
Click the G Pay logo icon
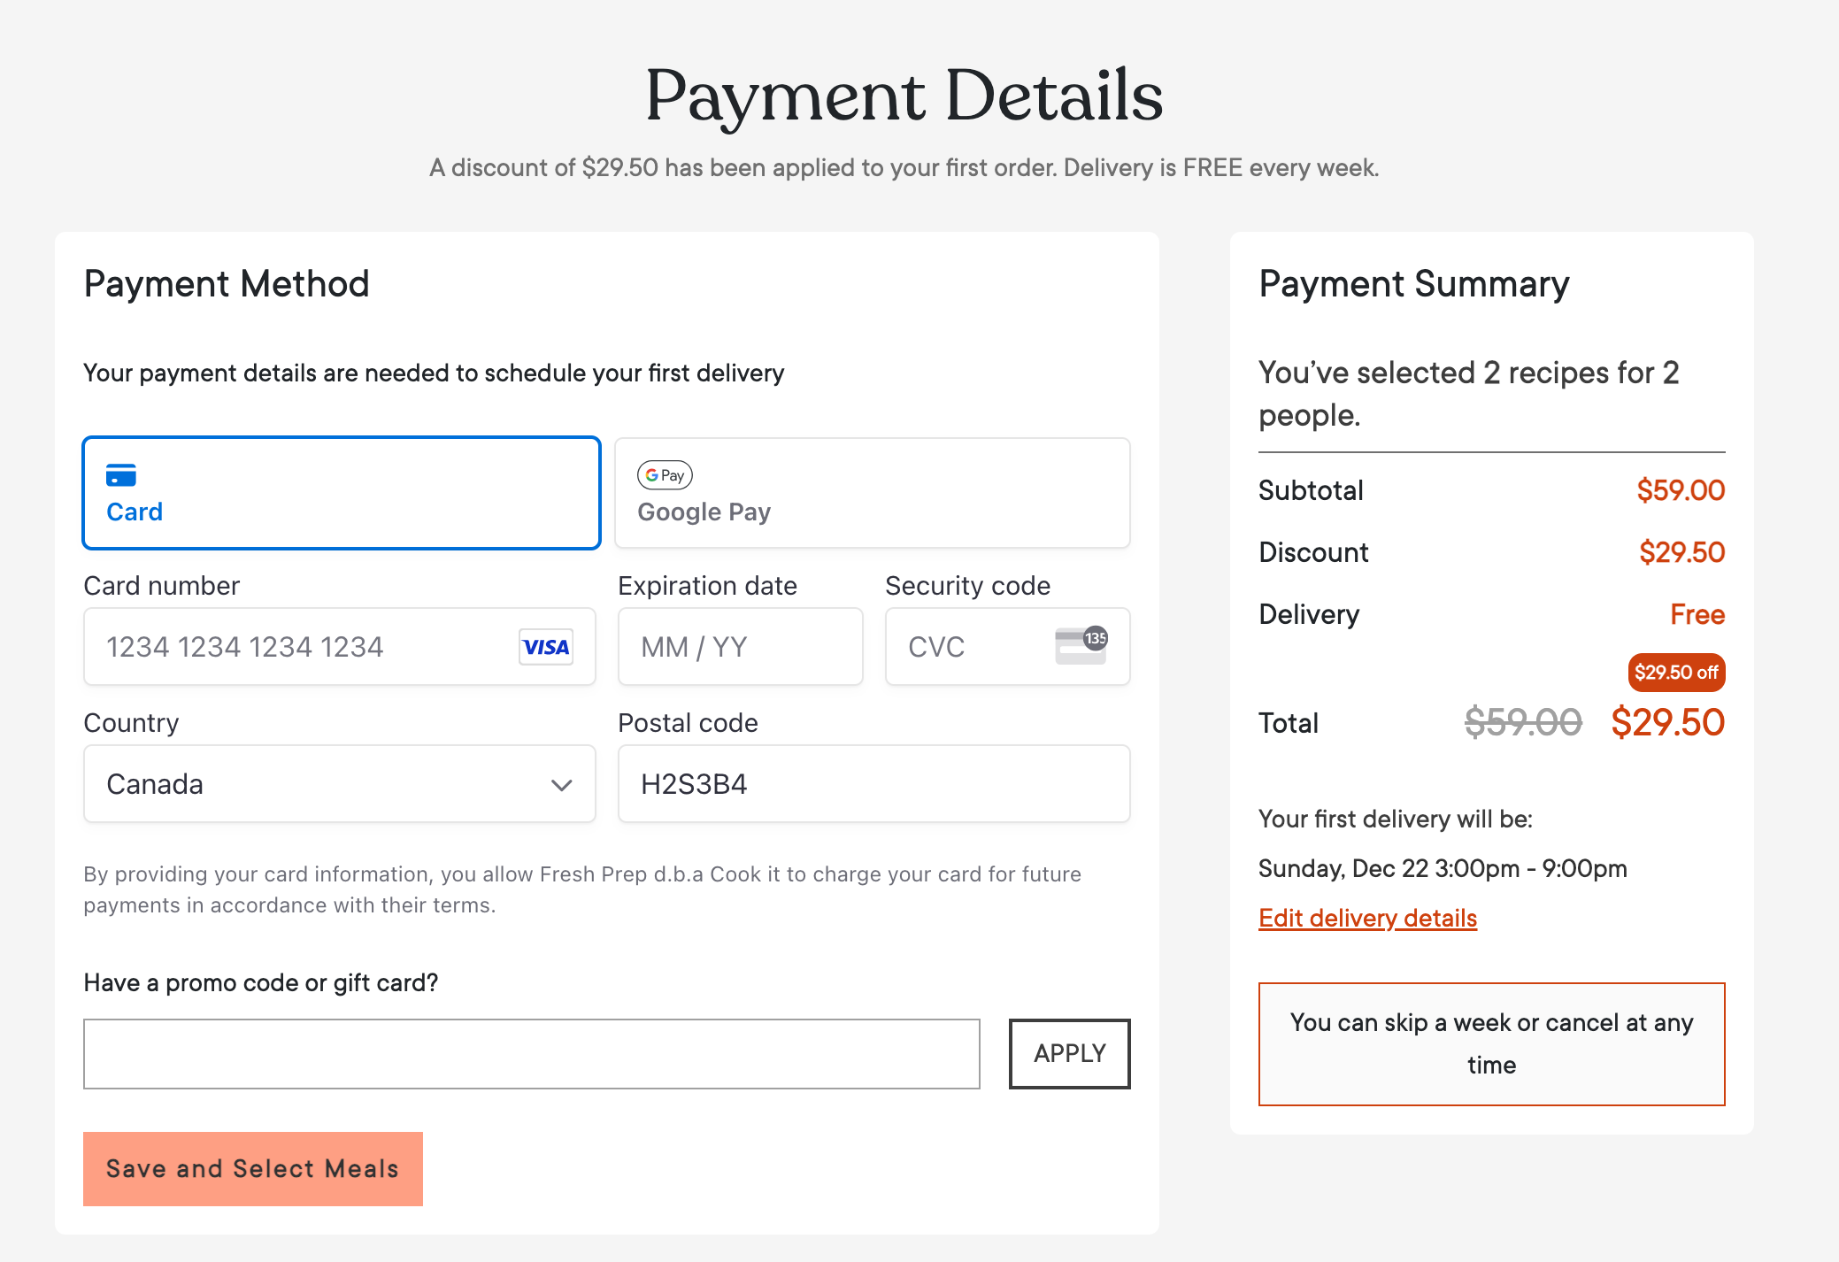[x=665, y=475]
